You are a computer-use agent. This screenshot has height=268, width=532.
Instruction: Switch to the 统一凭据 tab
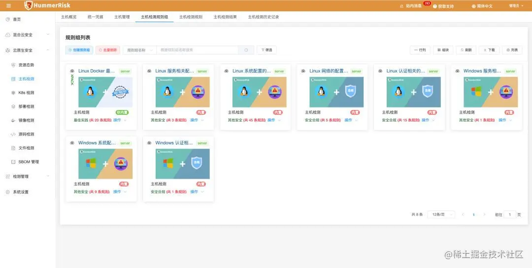click(96, 17)
